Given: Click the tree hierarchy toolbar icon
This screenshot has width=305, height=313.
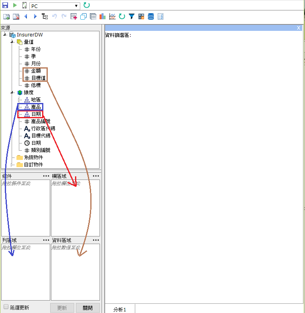Looking at the screenshot, I should coord(45,16).
